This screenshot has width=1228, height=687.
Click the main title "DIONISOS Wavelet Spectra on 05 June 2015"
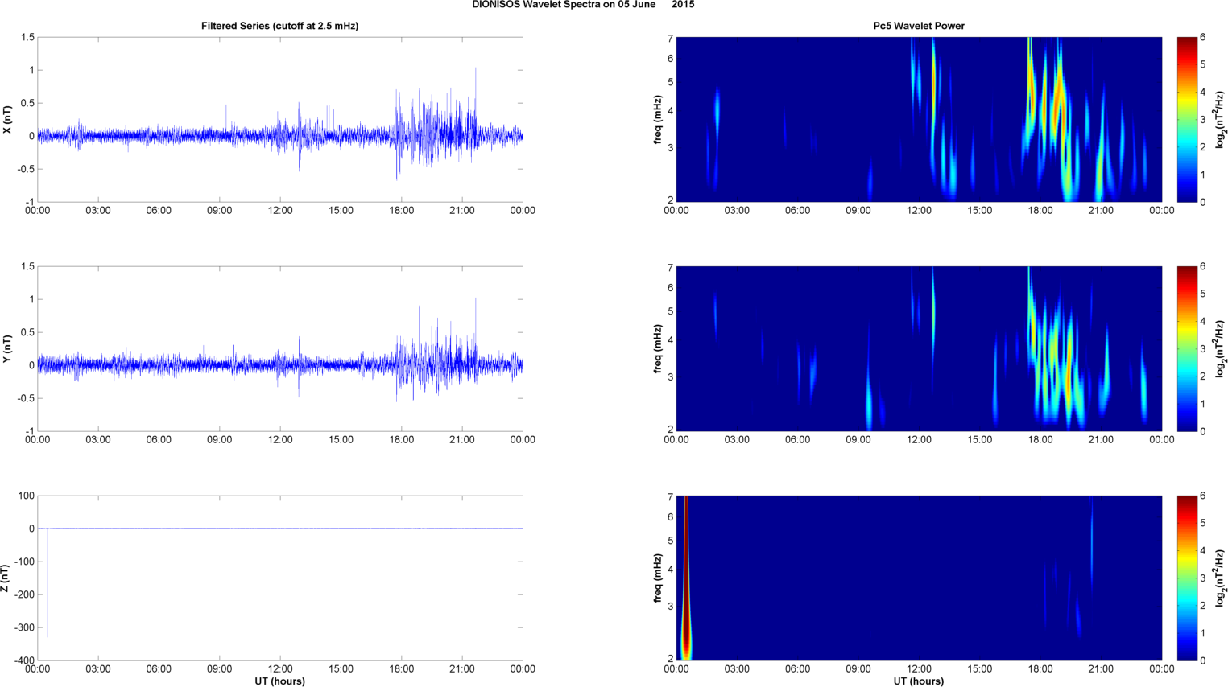point(583,5)
